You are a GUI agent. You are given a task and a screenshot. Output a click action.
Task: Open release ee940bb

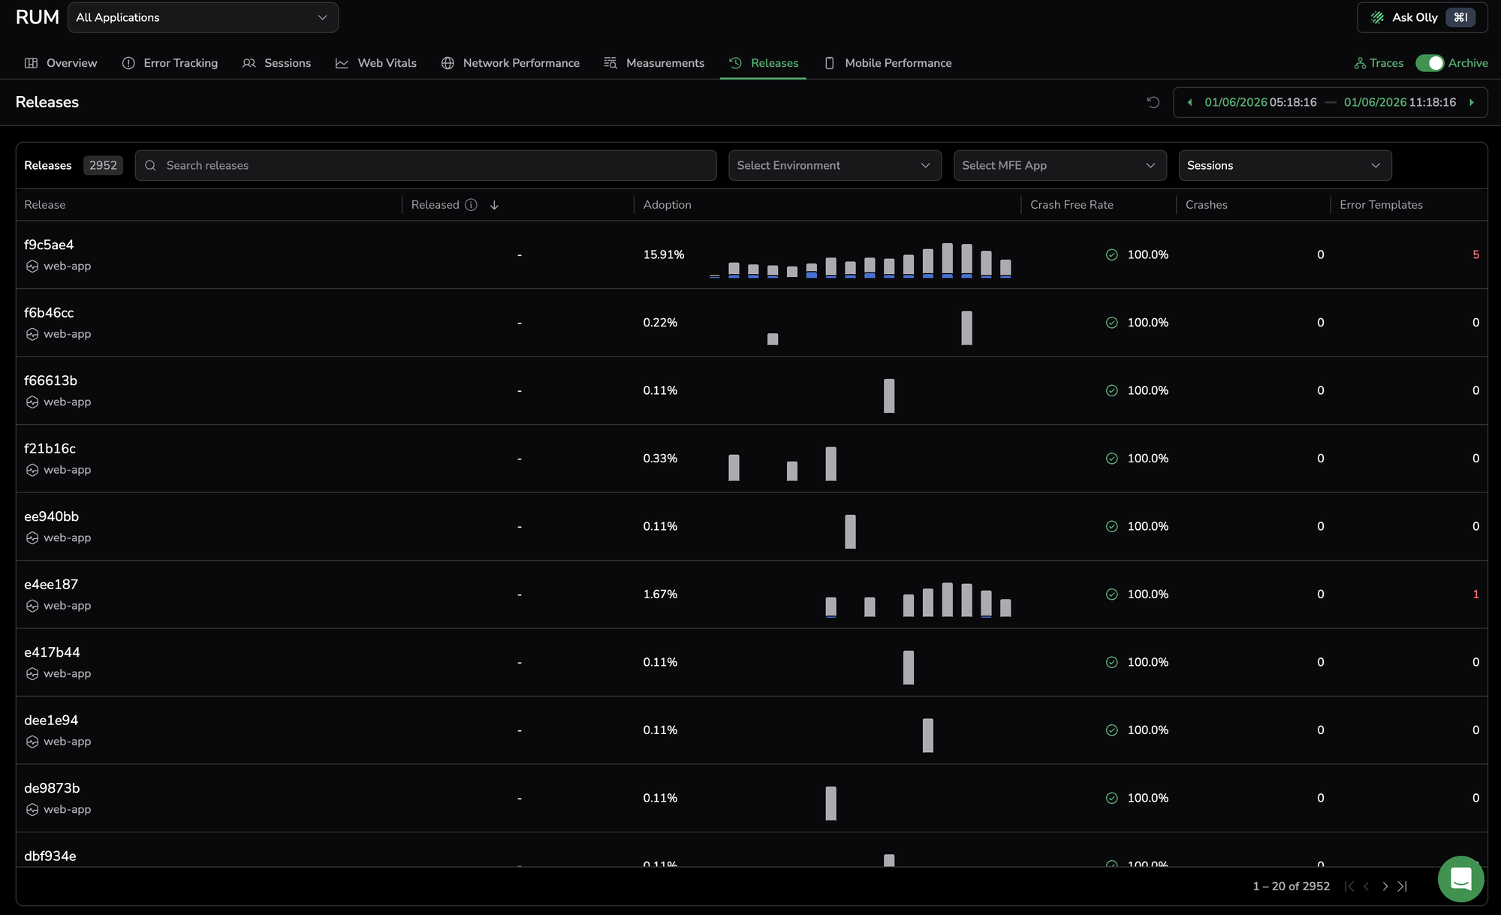51,516
